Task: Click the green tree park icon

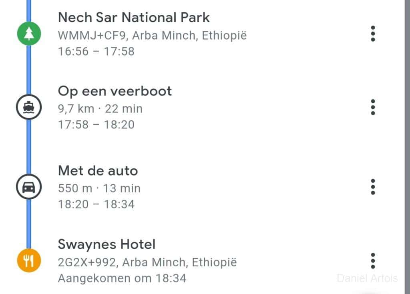Action: [x=29, y=34]
